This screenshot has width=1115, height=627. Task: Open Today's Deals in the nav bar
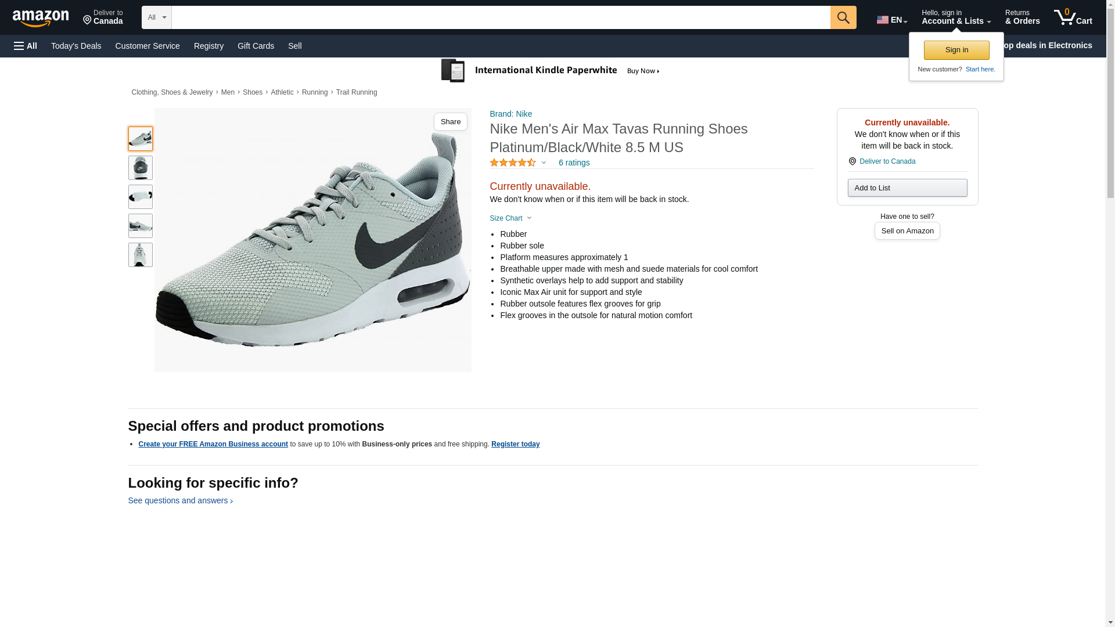[x=76, y=46]
